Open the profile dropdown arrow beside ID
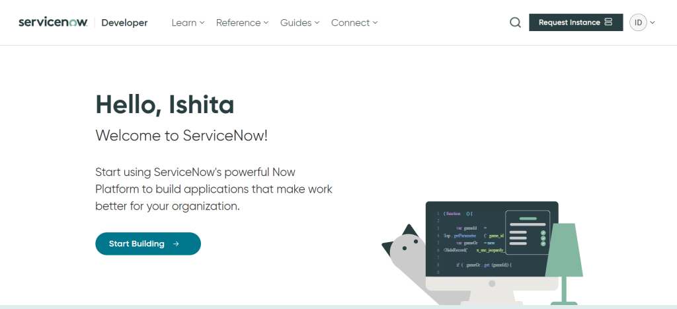677x309 pixels. (x=653, y=22)
